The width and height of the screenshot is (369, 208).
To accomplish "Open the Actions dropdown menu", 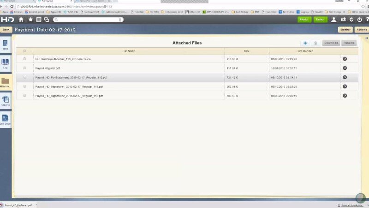I will pos(361,30).
